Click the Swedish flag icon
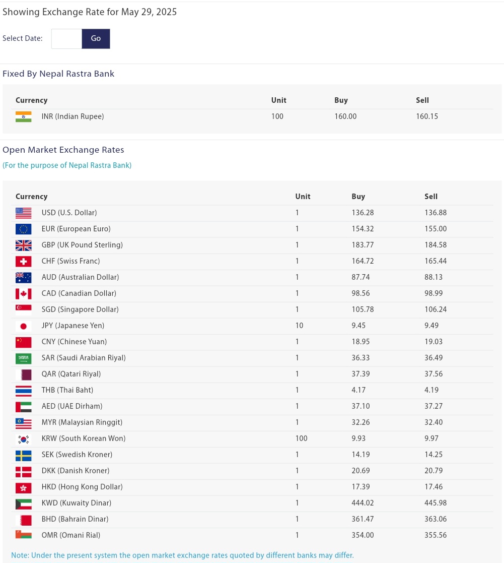The width and height of the screenshot is (504, 563). (24, 455)
